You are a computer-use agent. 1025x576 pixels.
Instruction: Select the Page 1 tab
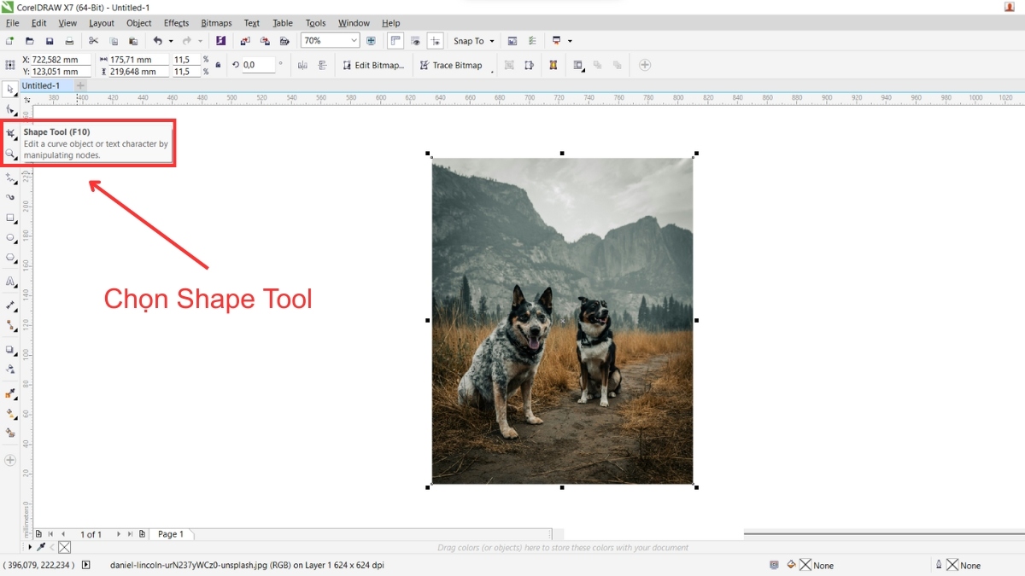click(171, 534)
